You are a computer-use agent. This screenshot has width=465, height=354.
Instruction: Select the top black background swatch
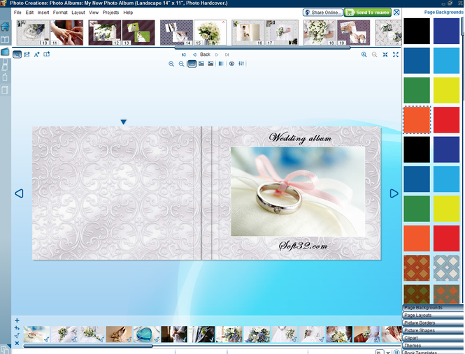[417, 31]
